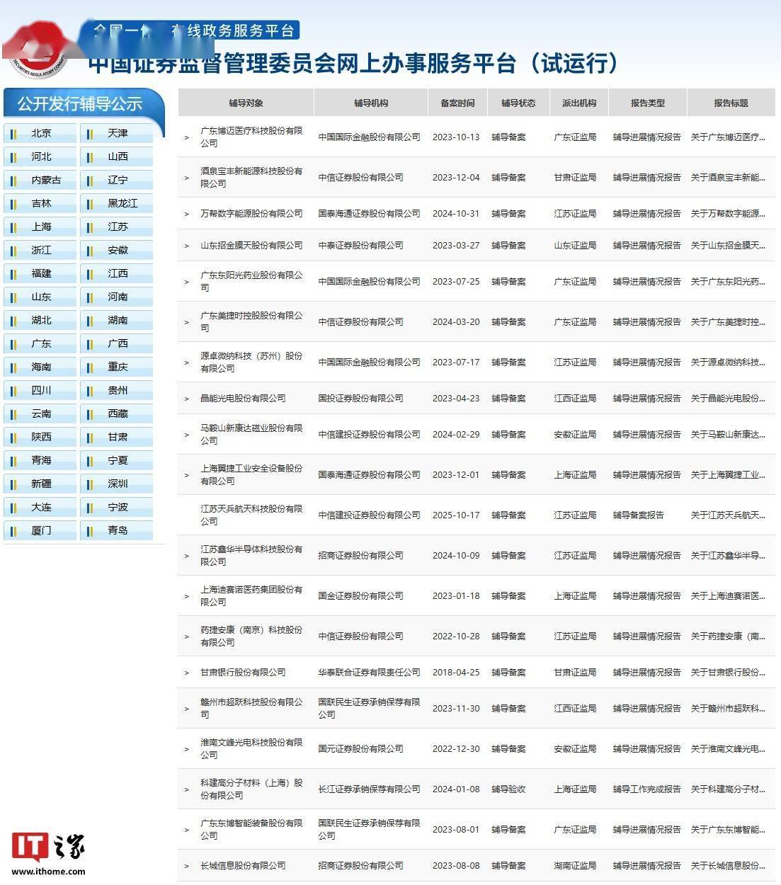Image resolution: width=781 pixels, height=885 pixels.
Task: Click the striped icon beside 深圳
Action: pos(90,484)
